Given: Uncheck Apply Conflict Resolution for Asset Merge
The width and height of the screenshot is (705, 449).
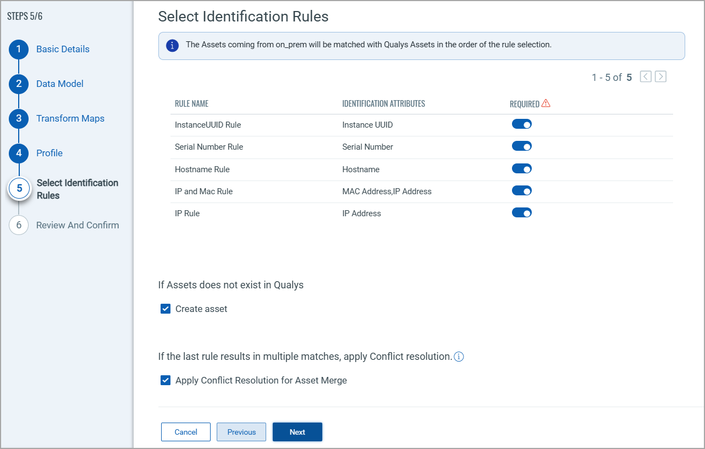Looking at the screenshot, I should (x=165, y=380).
